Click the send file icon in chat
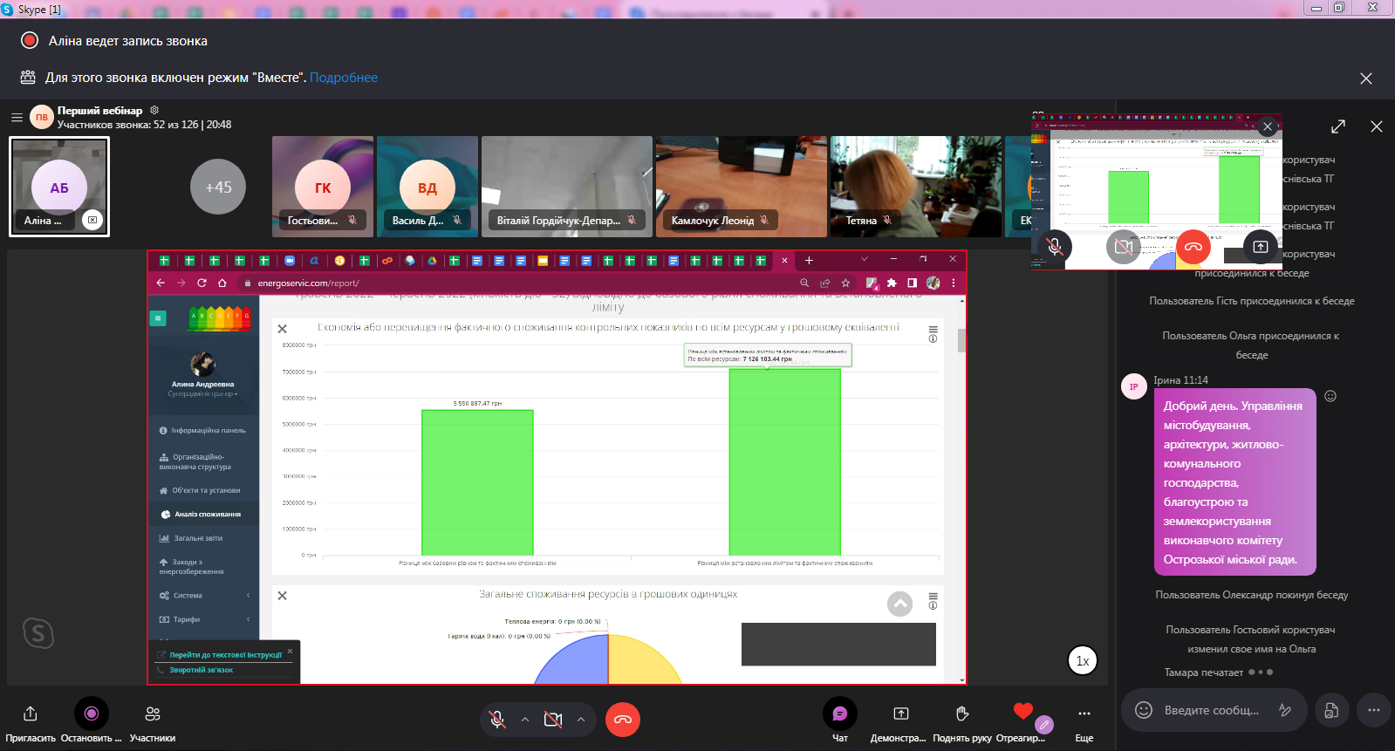Viewport: 1395px width, 751px height. (1331, 710)
